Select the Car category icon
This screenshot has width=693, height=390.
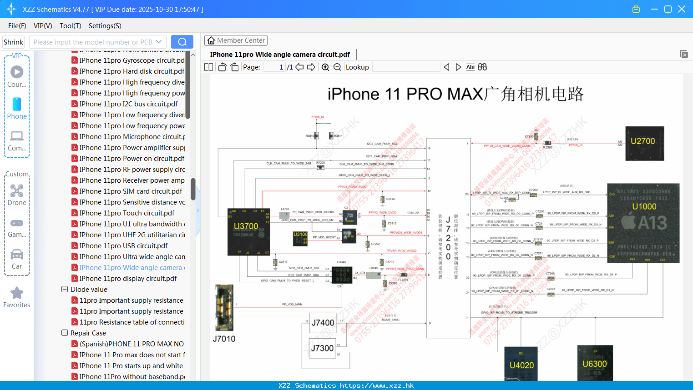(x=17, y=259)
